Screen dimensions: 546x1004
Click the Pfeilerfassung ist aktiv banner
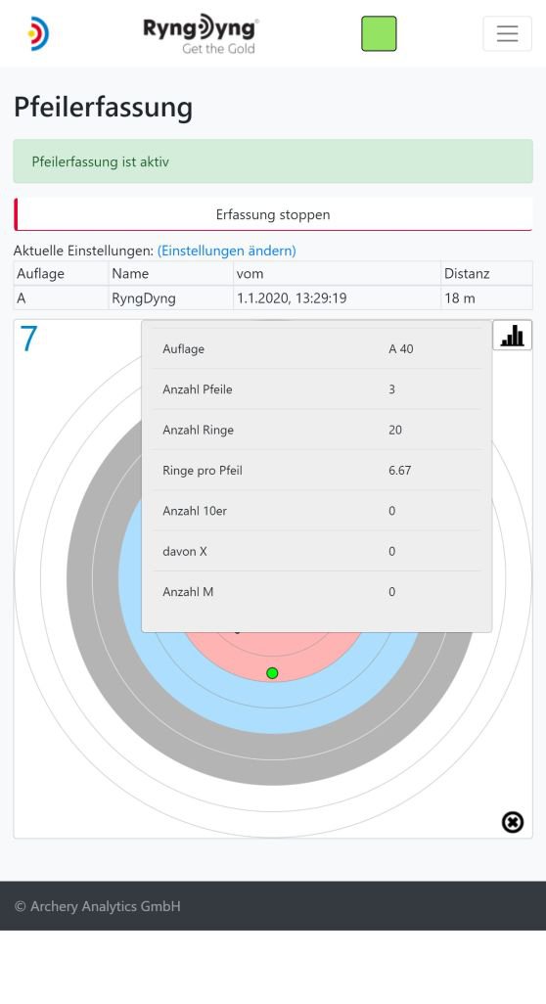(273, 161)
